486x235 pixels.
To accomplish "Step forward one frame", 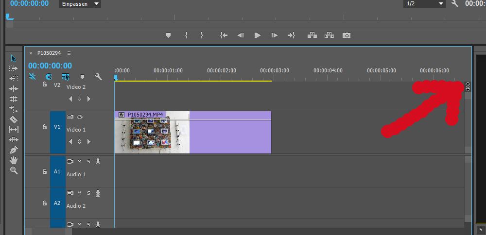I will click(x=274, y=35).
